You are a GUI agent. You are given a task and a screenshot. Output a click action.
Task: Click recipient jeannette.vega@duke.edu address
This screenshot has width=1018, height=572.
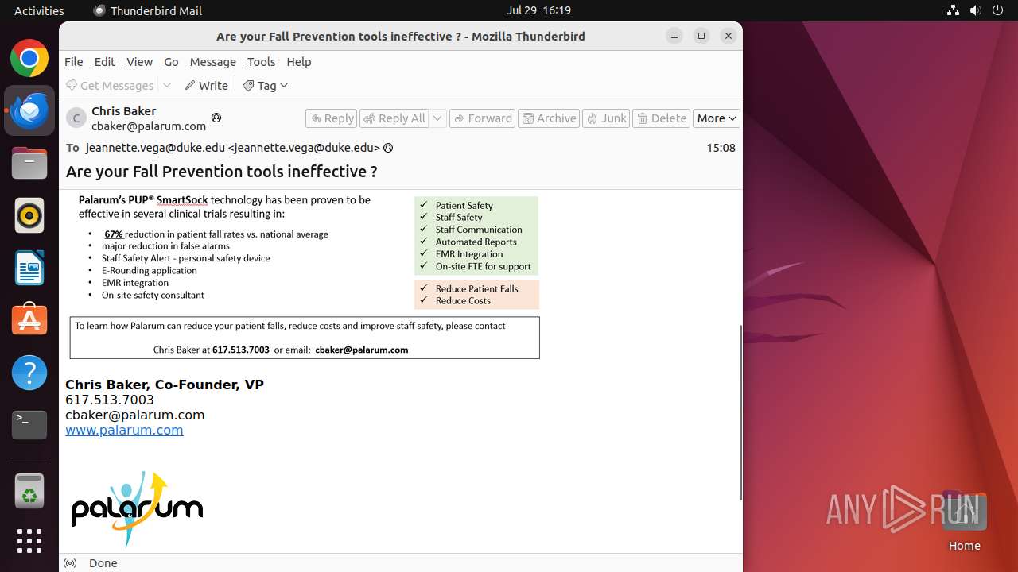[x=232, y=148]
